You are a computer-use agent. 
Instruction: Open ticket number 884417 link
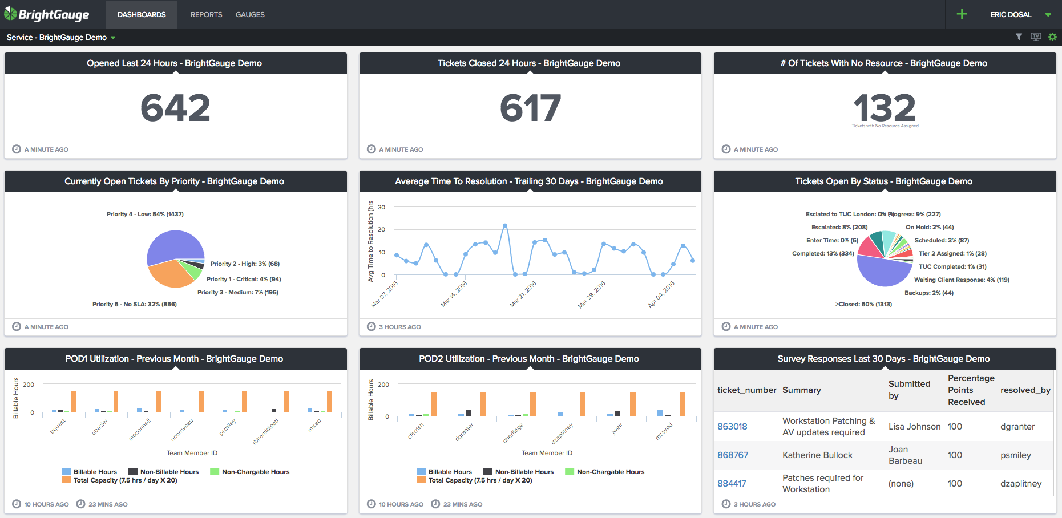click(732, 484)
